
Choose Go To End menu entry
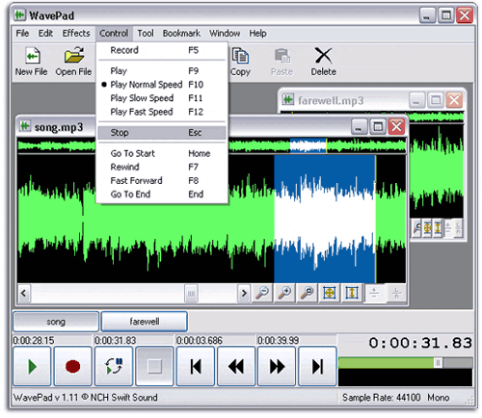(162, 195)
